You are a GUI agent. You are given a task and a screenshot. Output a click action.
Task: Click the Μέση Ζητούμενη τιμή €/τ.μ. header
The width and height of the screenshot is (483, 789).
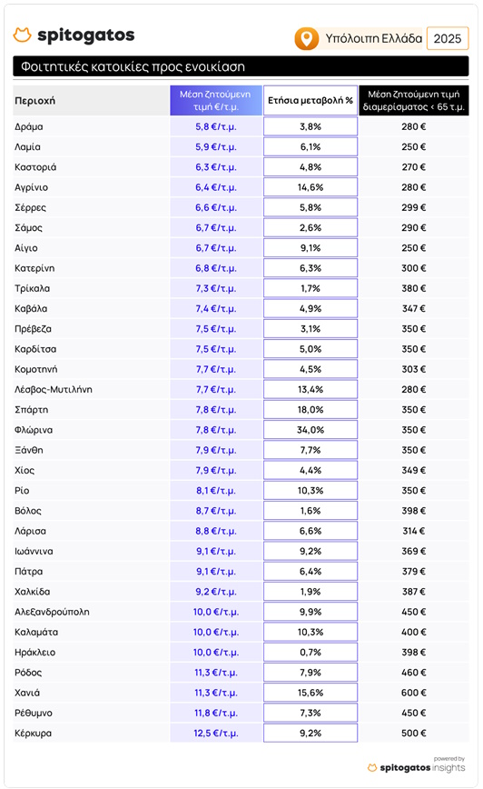pyautogui.click(x=215, y=101)
